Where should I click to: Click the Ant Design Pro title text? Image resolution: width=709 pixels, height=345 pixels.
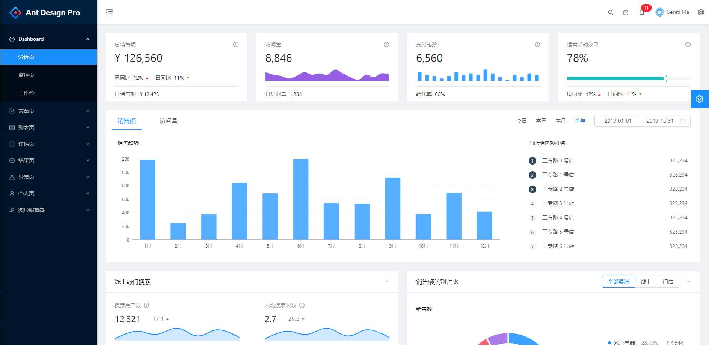point(53,13)
